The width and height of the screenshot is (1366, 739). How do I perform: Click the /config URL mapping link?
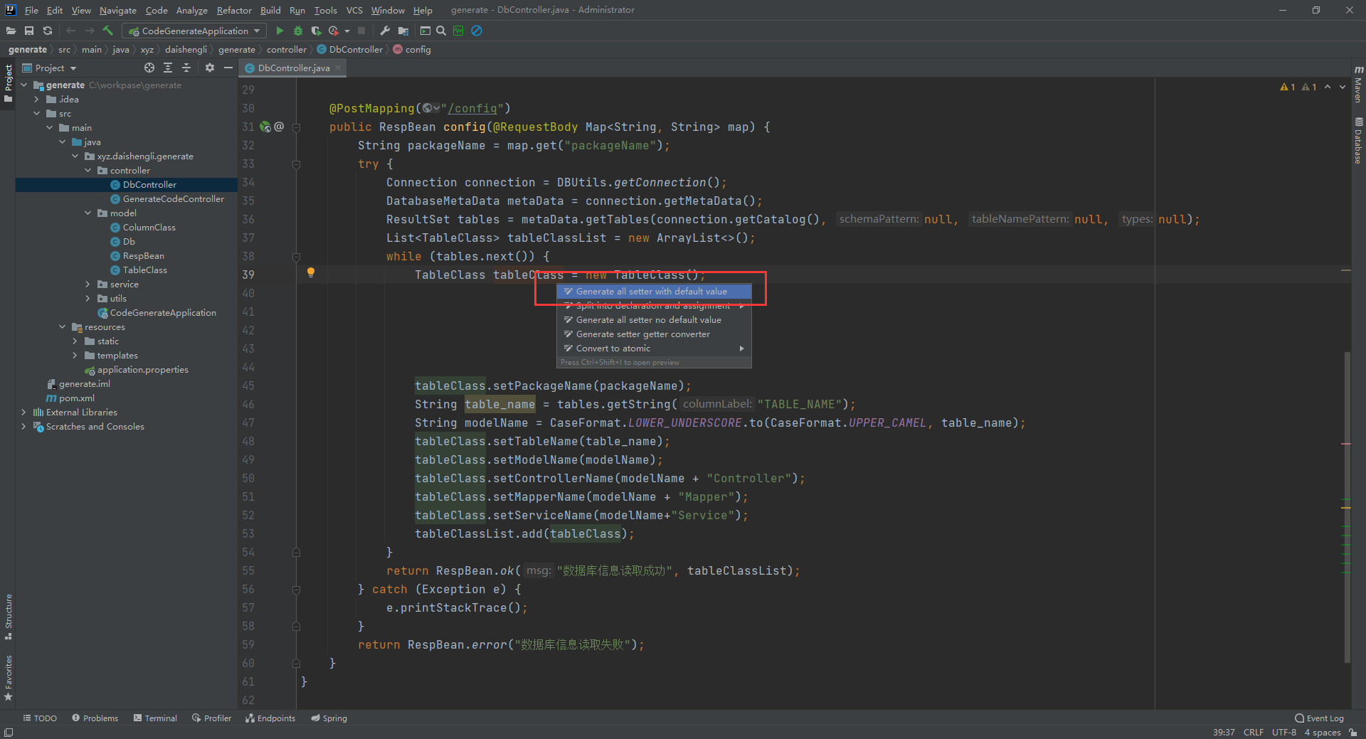[472, 108]
